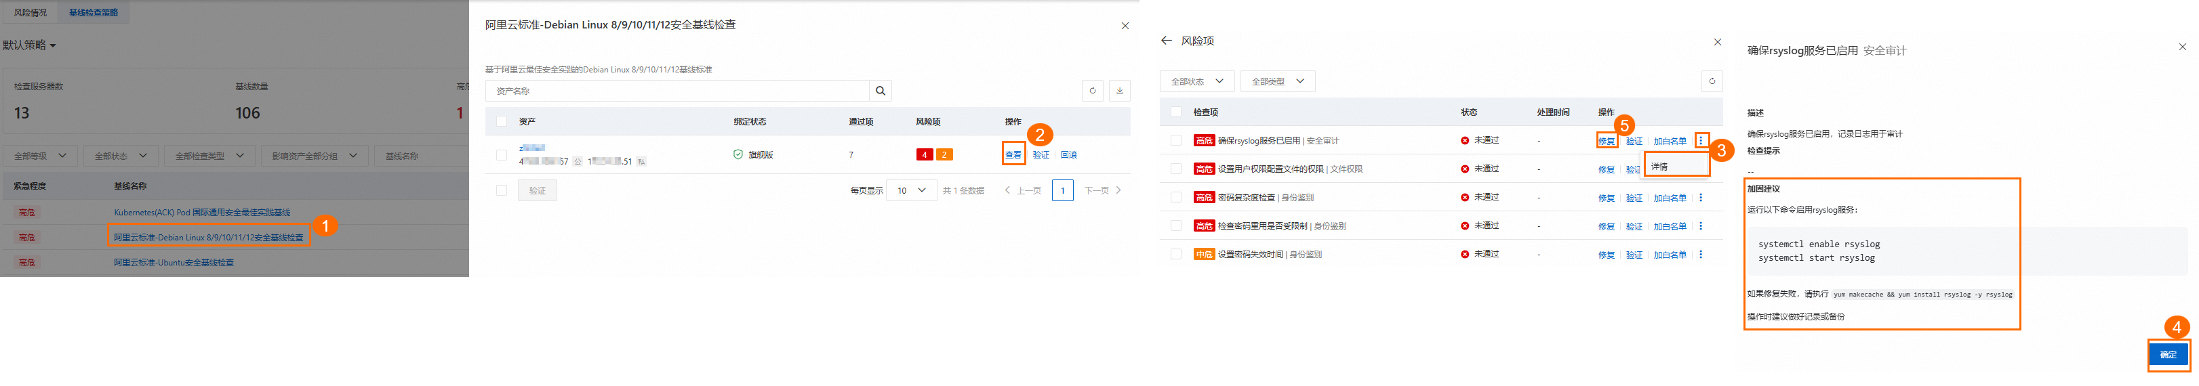Image resolution: width=2199 pixels, height=386 pixels.
Task: Click refresh icon in Debian baseline panel
Action: pos(1092,90)
